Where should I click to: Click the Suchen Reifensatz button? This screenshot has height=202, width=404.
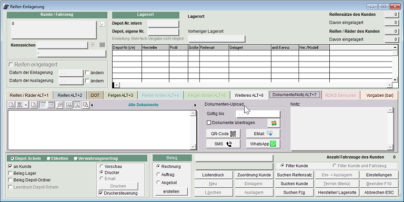point(294,175)
